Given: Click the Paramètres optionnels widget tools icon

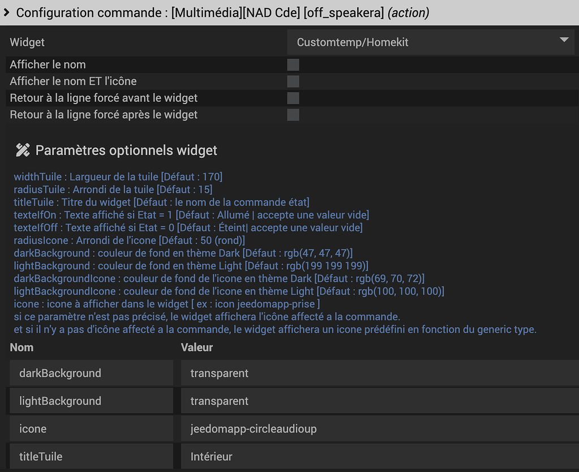Looking at the screenshot, I should (23, 150).
